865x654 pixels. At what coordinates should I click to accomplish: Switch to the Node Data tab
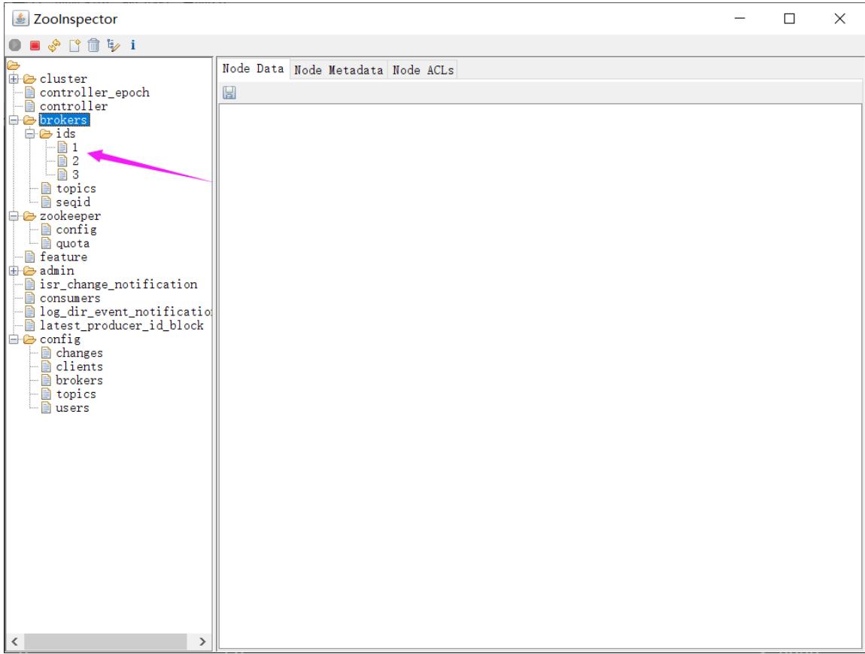click(x=253, y=69)
